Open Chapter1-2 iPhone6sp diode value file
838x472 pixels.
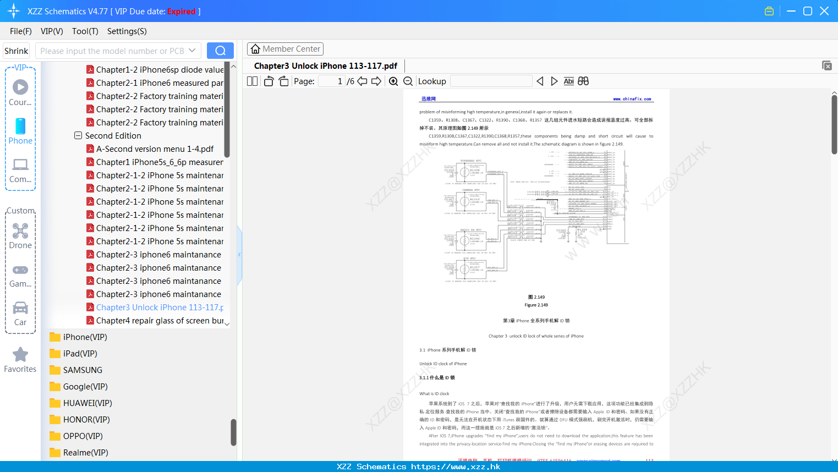pos(155,69)
